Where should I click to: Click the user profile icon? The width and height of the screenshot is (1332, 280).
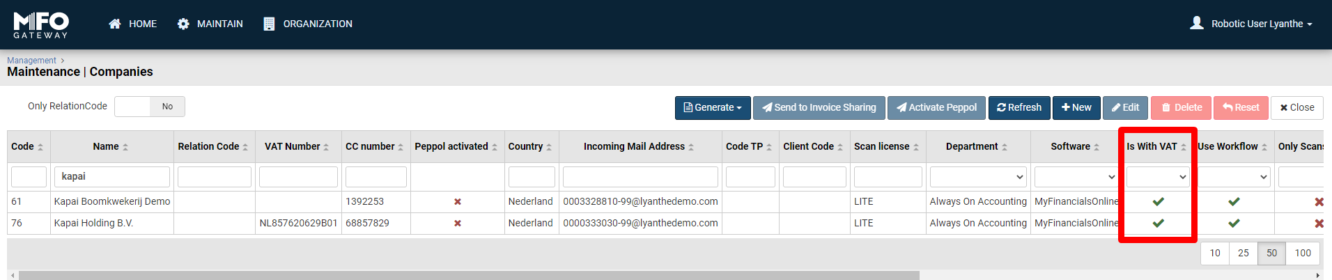(x=1197, y=23)
